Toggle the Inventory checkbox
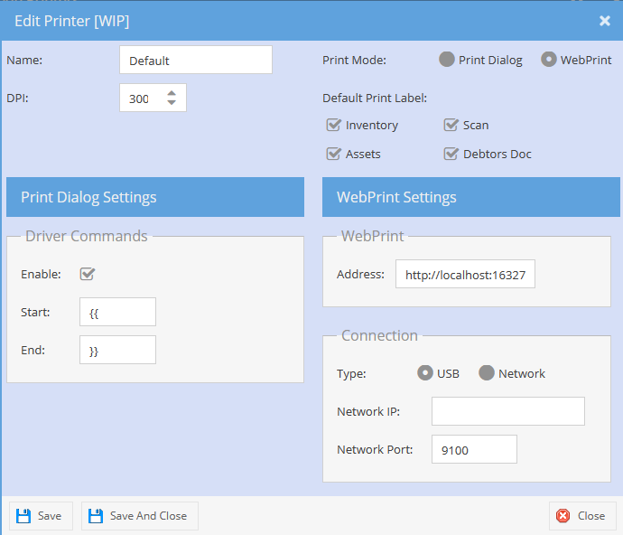 coord(333,125)
